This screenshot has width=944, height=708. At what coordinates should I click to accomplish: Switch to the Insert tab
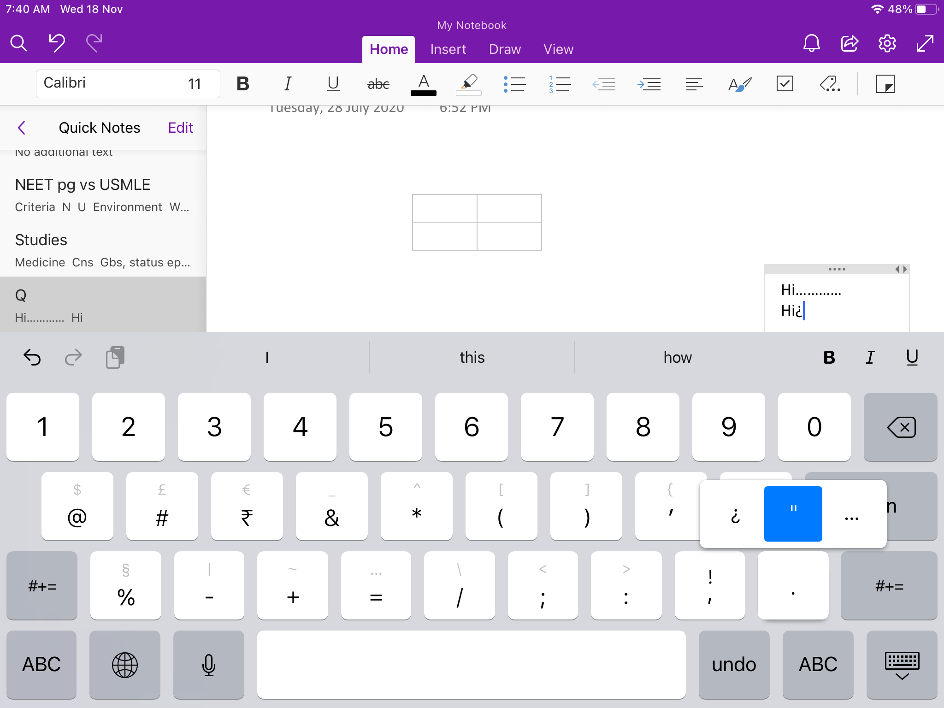coord(448,49)
